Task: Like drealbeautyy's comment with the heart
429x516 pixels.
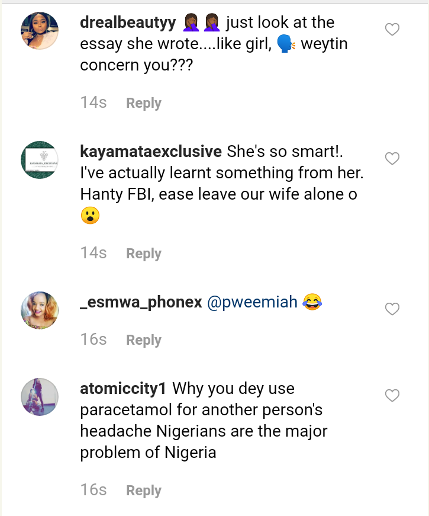Action: 392,30
